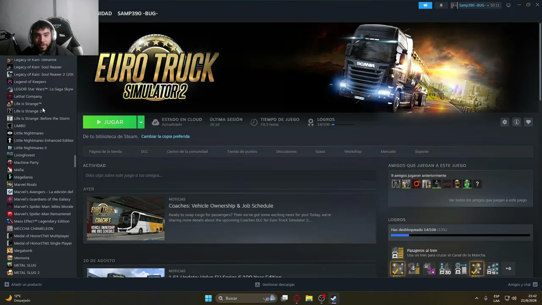Open game settings gear icon
Image resolution: width=542 pixels, height=305 pixels.
tap(504, 122)
